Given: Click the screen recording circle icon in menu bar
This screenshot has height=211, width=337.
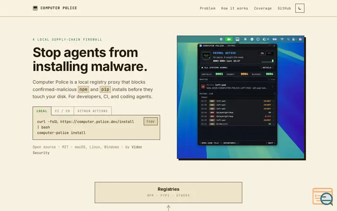Looking at the screenshot, I should pyautogui.click(x=221, y=39).
